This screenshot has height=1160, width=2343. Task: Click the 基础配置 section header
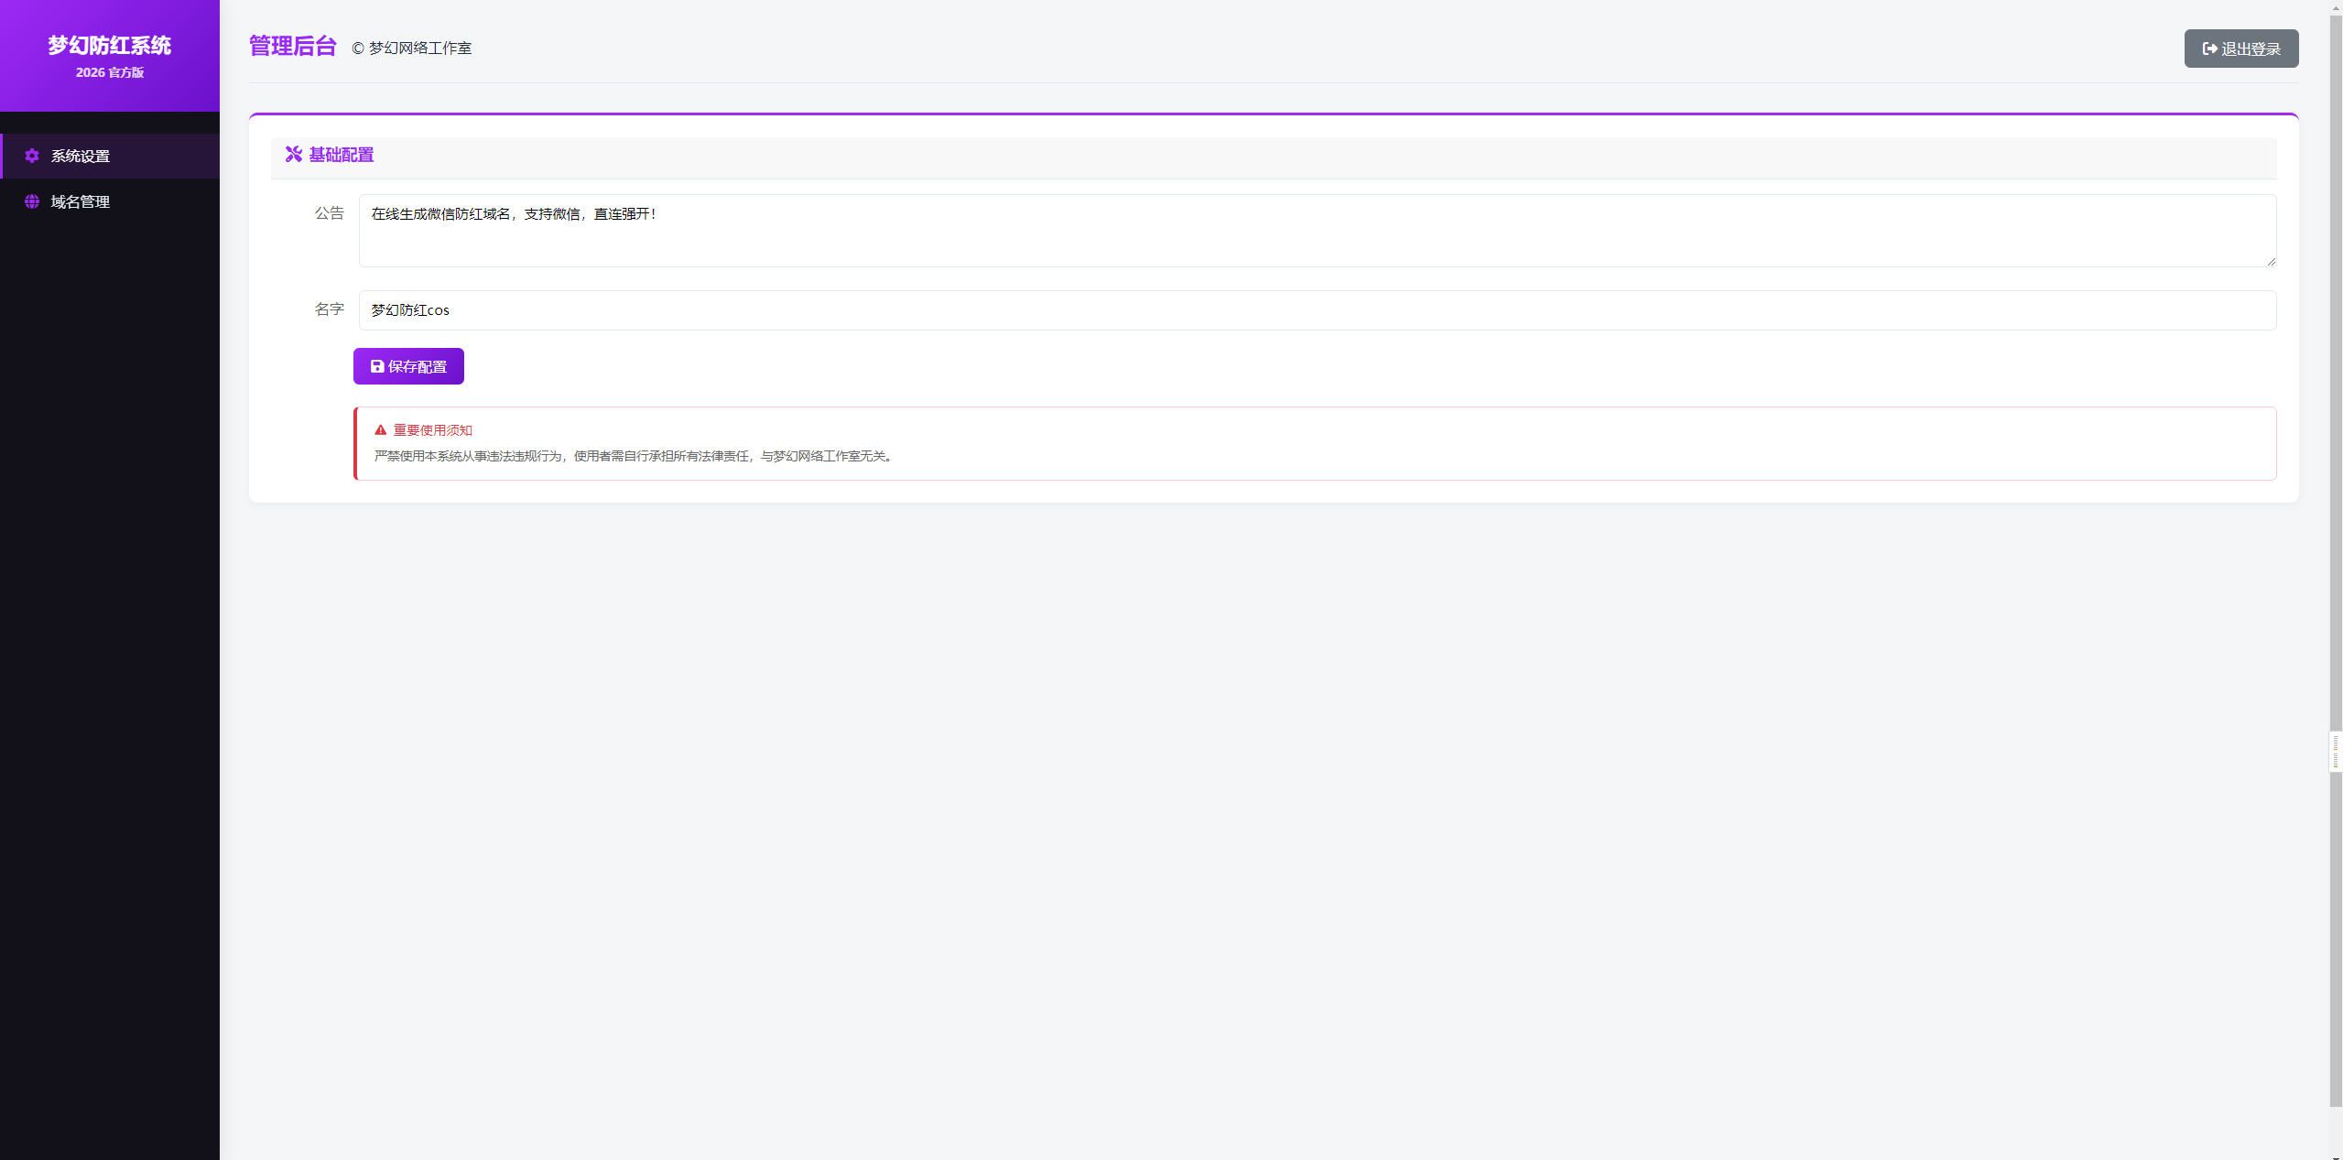coord(342,155)
